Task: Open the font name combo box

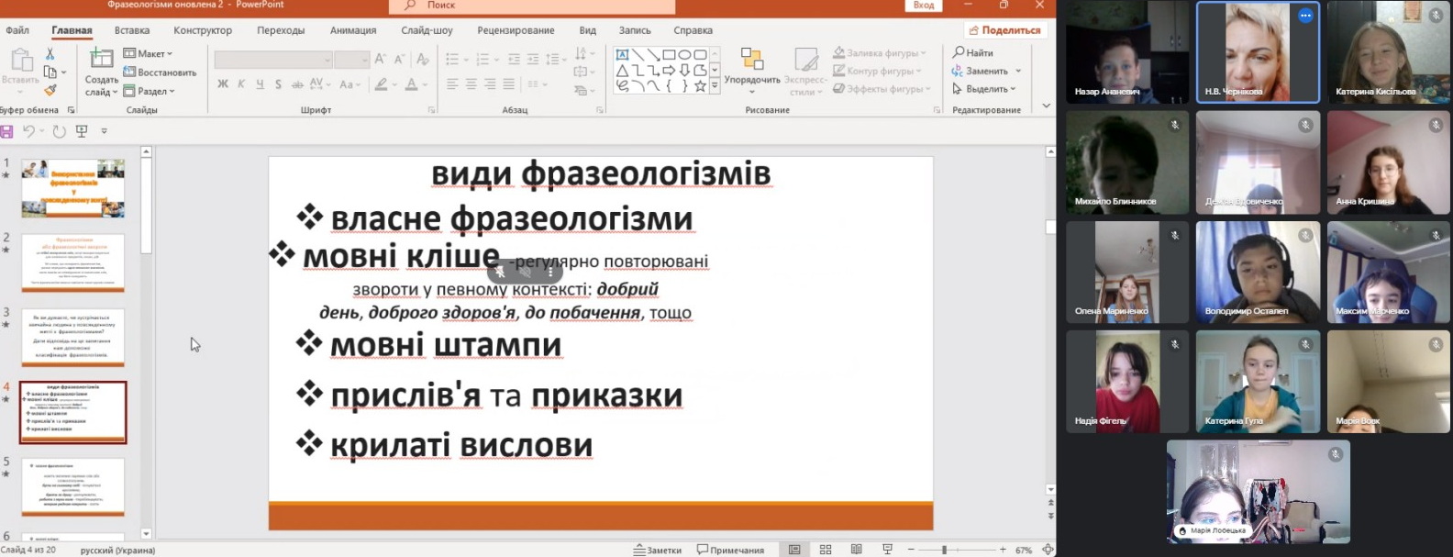Action: [273, 60]
